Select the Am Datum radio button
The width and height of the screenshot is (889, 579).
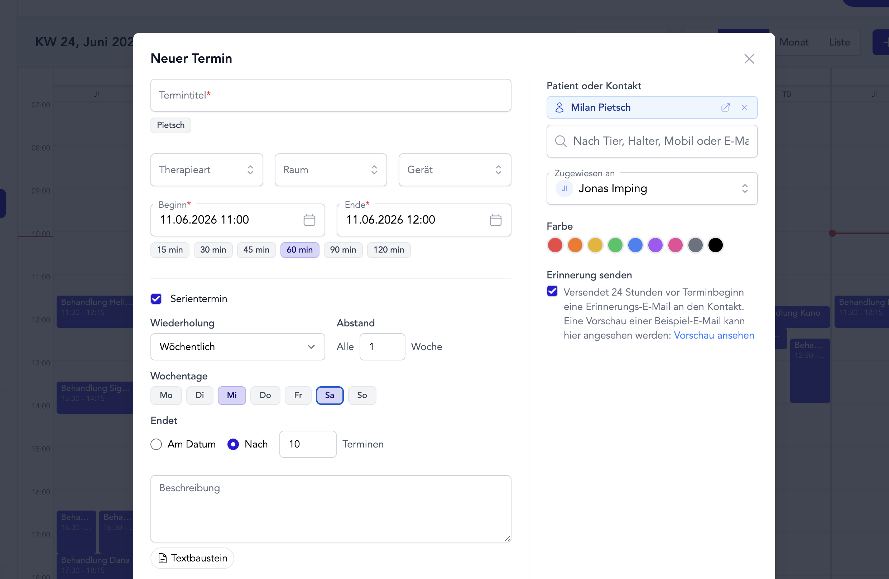(x=156, y=444)
